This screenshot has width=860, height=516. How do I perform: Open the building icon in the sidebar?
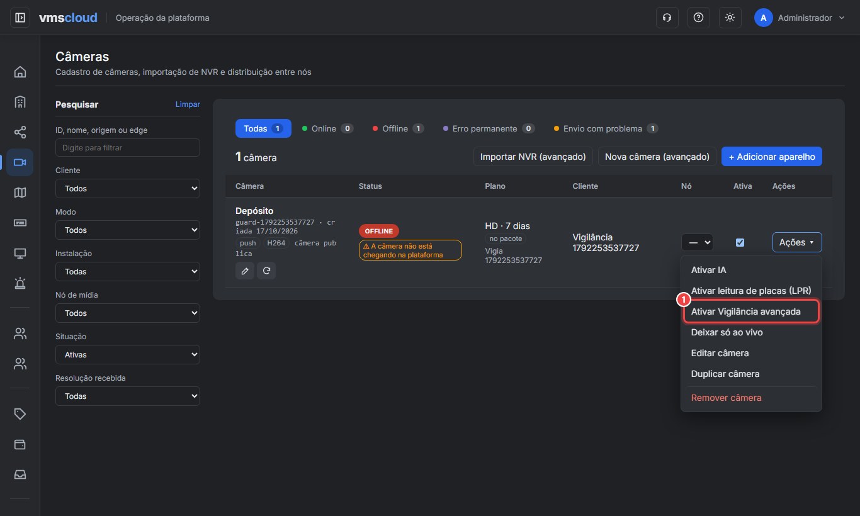click(x=20, y=102)
